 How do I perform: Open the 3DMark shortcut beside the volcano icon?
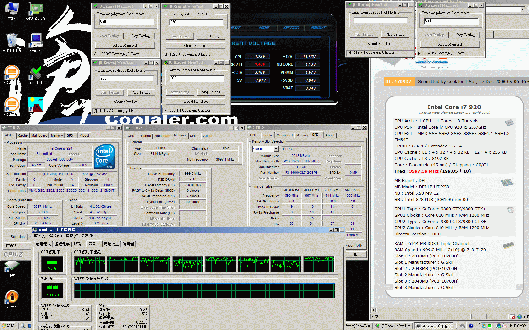point(12,107)
